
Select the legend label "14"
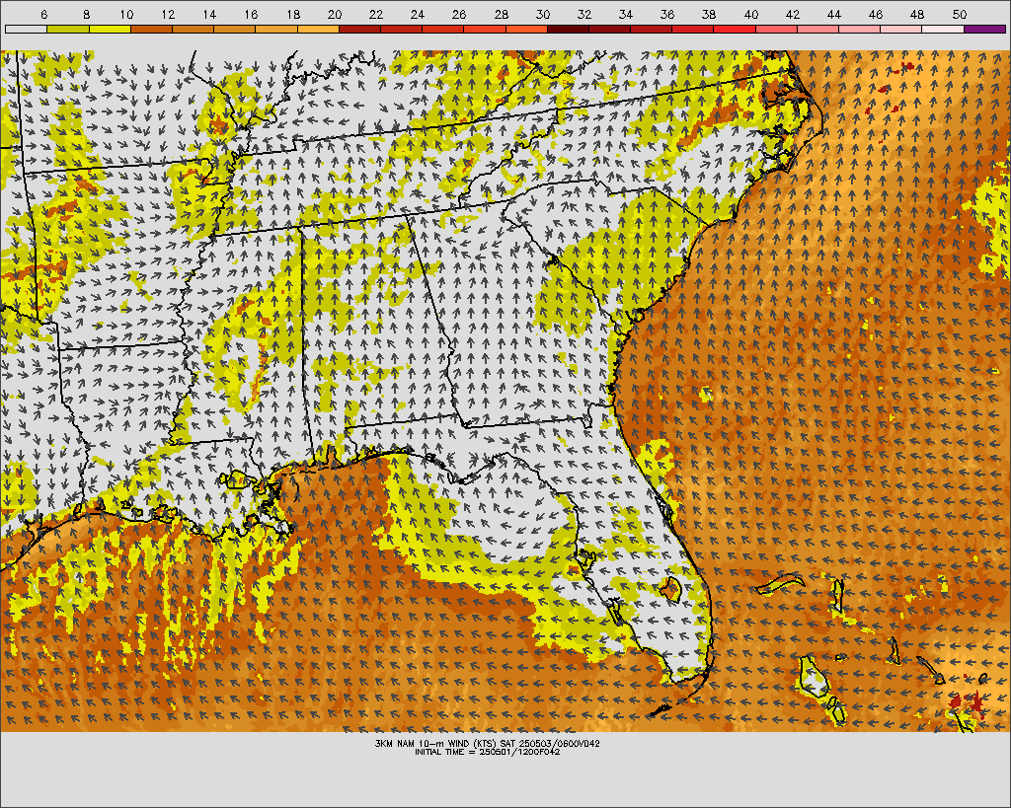point(209,14)
